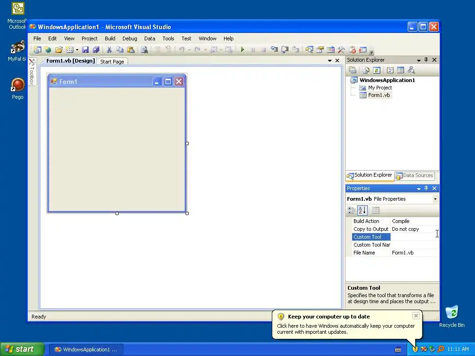This screenshot has height=356, width=475.
Task: Toggle Categorized view in Properties panel
Action: pyautogui.click(x=352, y=210)
